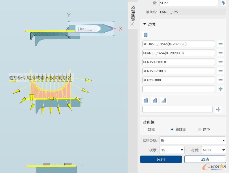
Task: Remove the >FR191+180.0 boundary row
Action: pyautogui.click(x=220, y=62)
